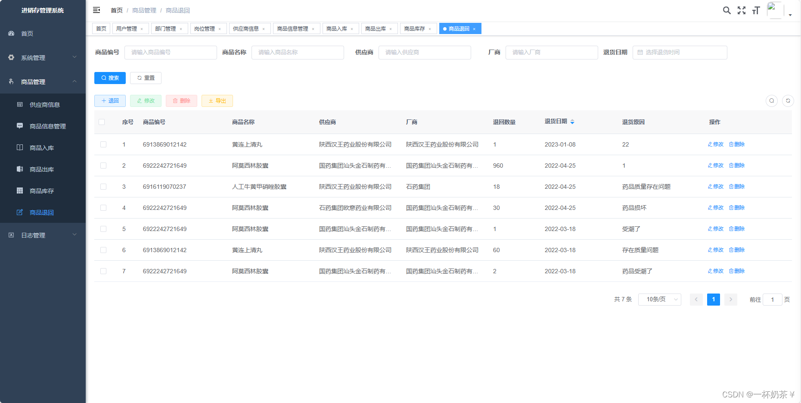
Task: Close the 商品入库 tab
Action: point(352,29)
